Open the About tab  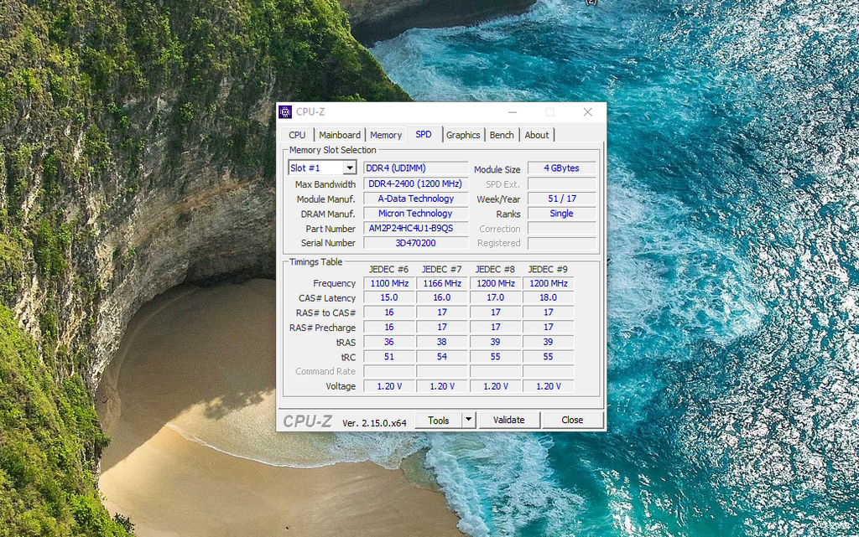(536, 135)
